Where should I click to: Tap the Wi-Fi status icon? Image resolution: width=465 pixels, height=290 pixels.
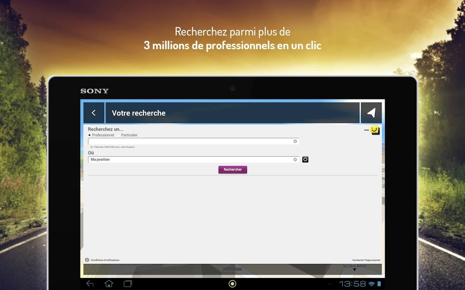point(372,284)
